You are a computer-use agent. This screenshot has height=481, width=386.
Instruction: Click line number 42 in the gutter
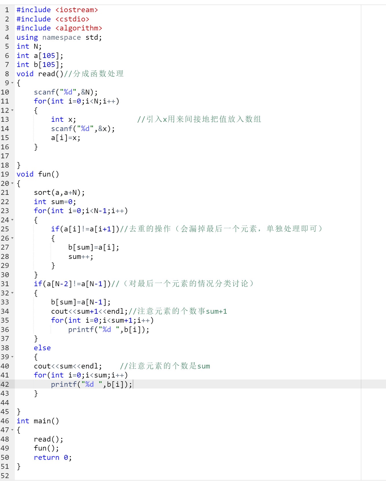click(5, 384)
